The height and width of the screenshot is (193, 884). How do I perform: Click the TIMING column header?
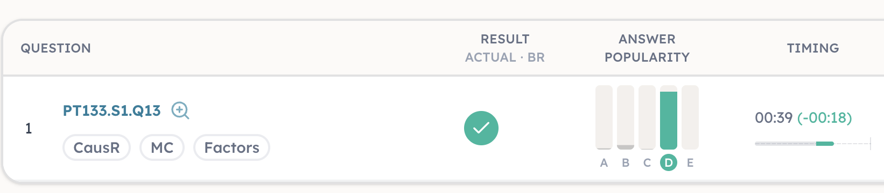coord(813,48)
